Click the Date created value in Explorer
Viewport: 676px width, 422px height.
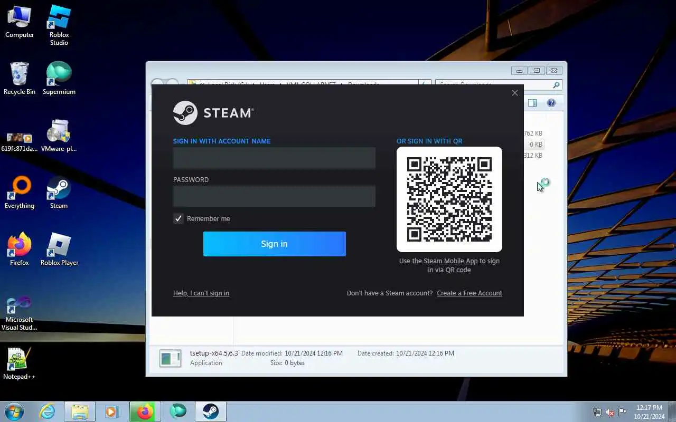[425, 353]
